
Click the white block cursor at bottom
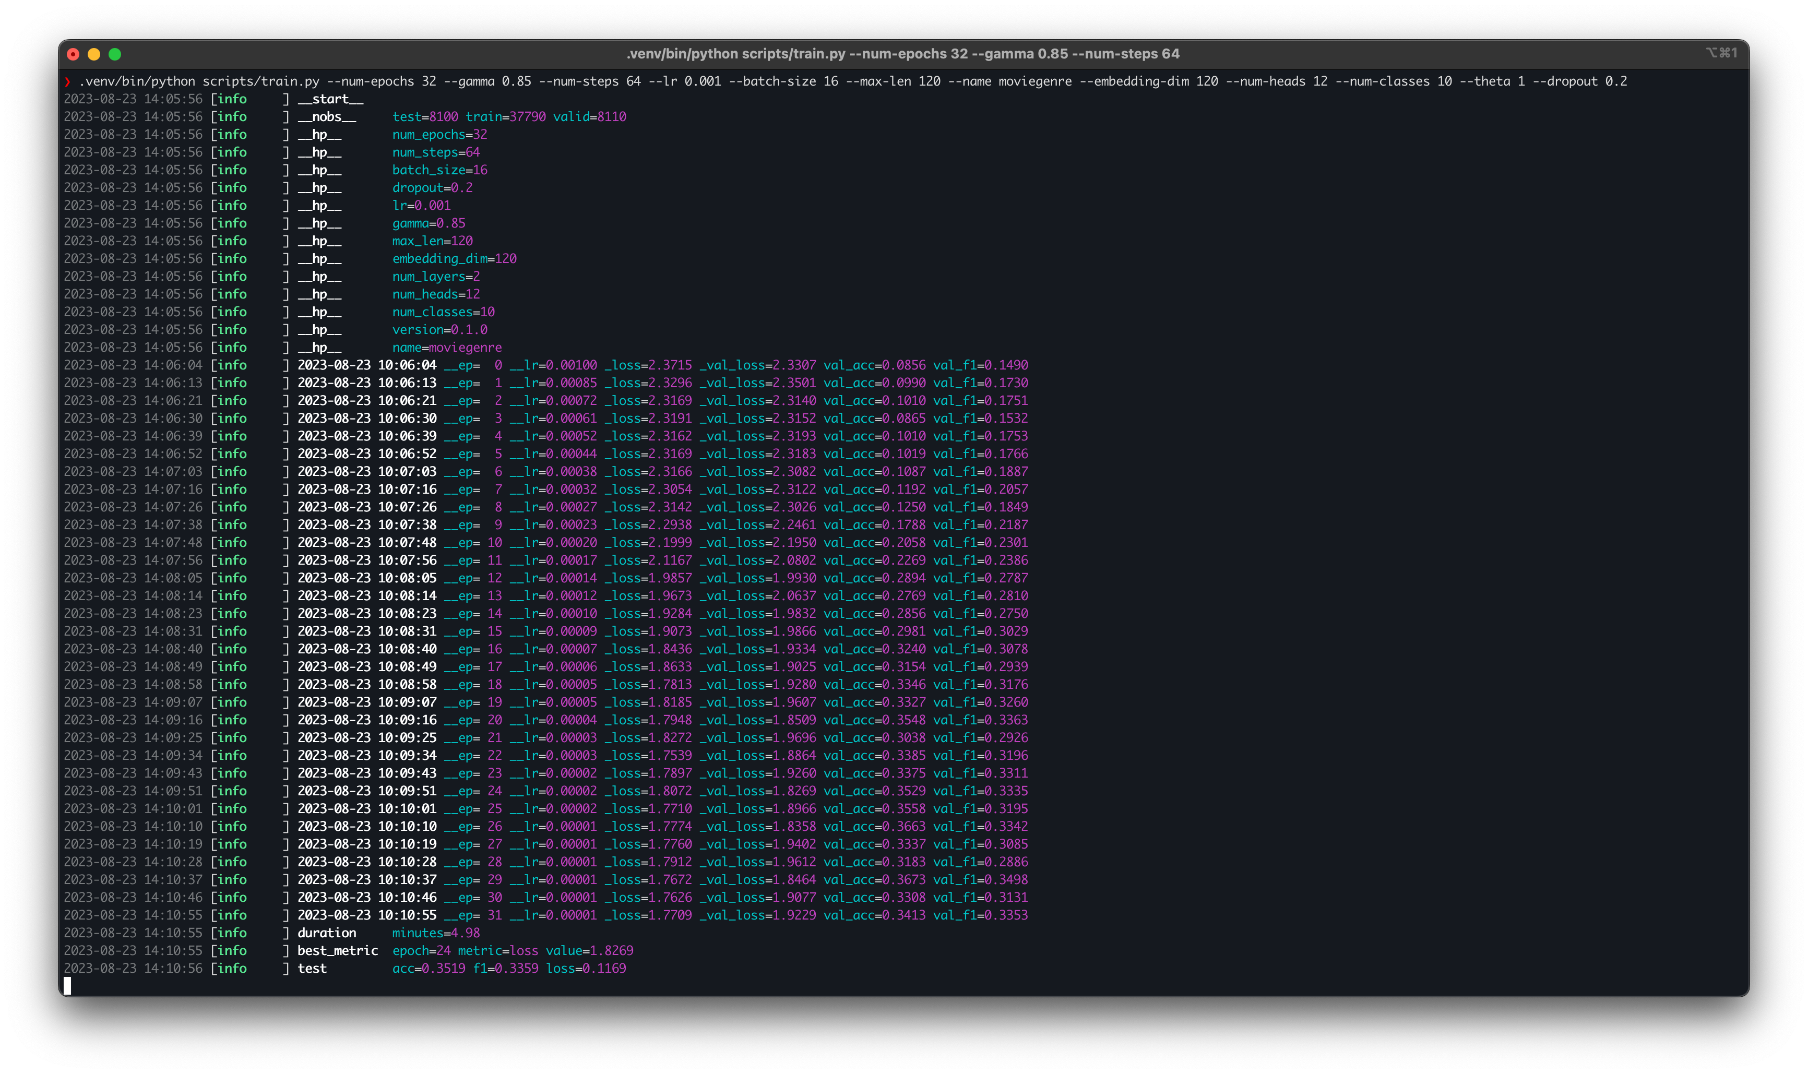pyautogui.click(x=67, y=986)
